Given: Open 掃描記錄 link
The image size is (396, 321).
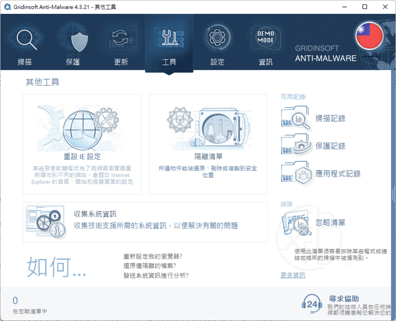Looking at the screenshot, I should point(330,118).
